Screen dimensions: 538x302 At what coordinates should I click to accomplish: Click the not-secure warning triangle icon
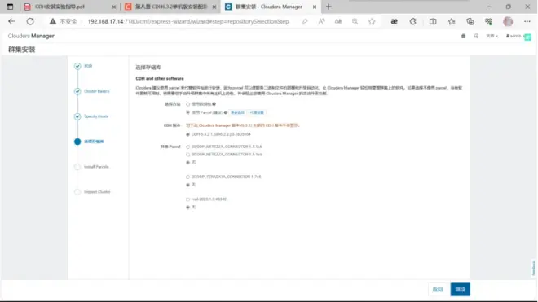click(52, 21)
